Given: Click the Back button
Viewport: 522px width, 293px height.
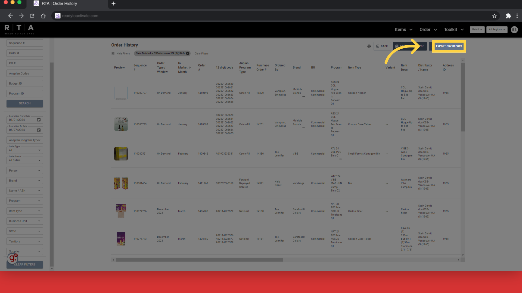Looking at the screenshot, I should [x=382, y=46].
